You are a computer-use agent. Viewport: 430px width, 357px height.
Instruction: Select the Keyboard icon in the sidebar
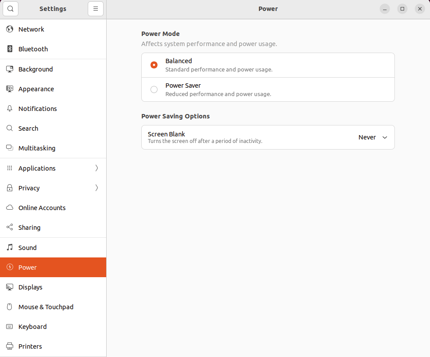tap(9, 326)
